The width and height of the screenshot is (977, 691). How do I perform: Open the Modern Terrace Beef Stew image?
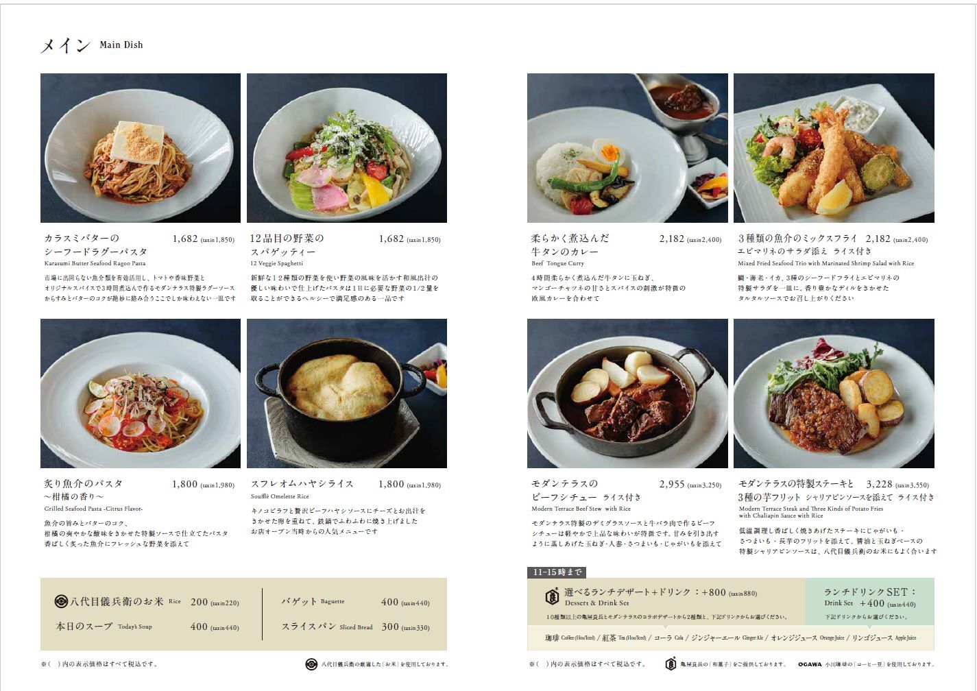tap(627, 393)
